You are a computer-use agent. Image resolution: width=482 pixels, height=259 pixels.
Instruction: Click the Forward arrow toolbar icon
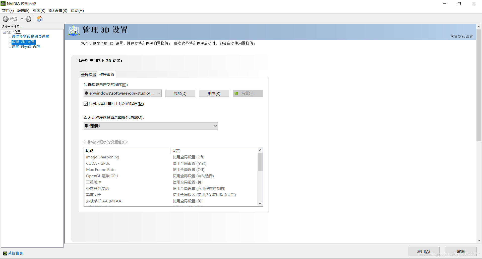[x=28, y=19]
